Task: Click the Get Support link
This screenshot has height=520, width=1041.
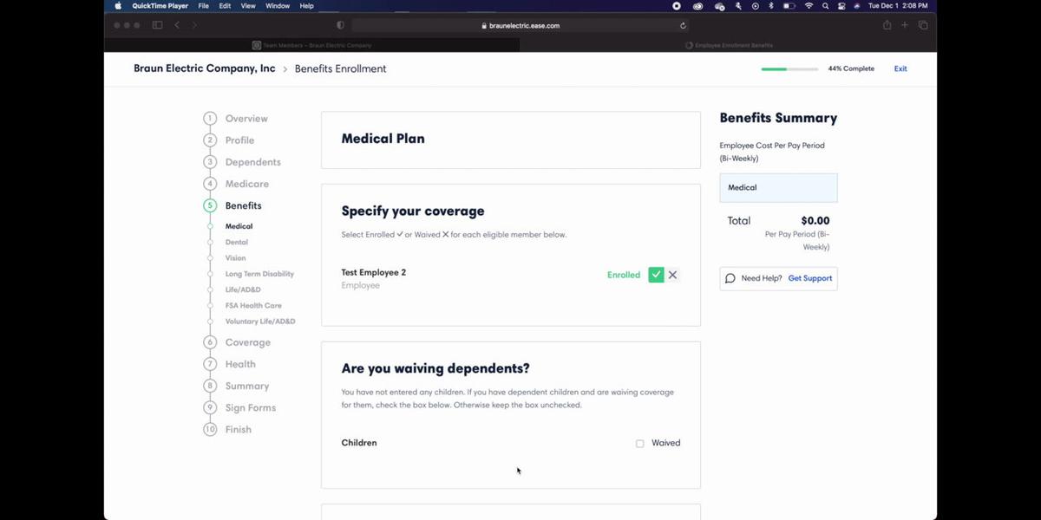Action: [x=809, y=278]
